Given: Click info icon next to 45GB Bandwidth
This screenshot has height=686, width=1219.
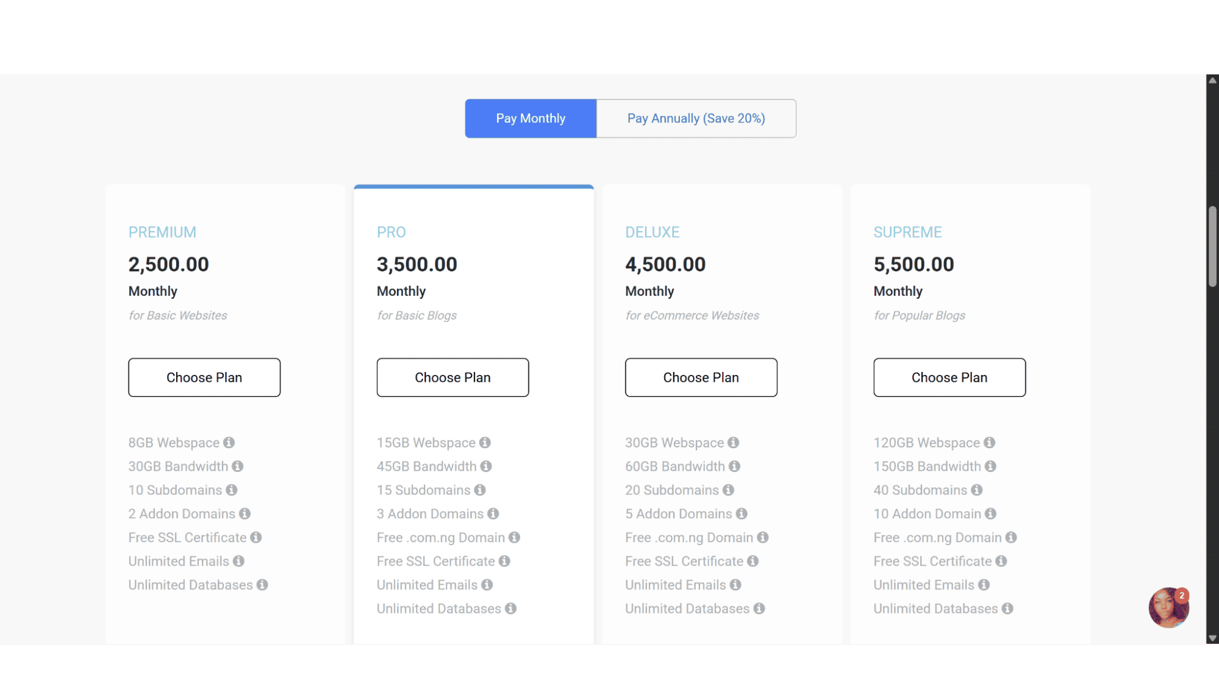Looking at the screenshot, I should tap(486, 466).
